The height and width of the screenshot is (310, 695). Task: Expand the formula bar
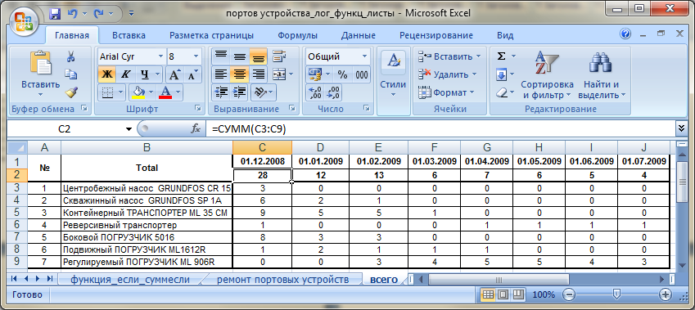click(681, 128)
